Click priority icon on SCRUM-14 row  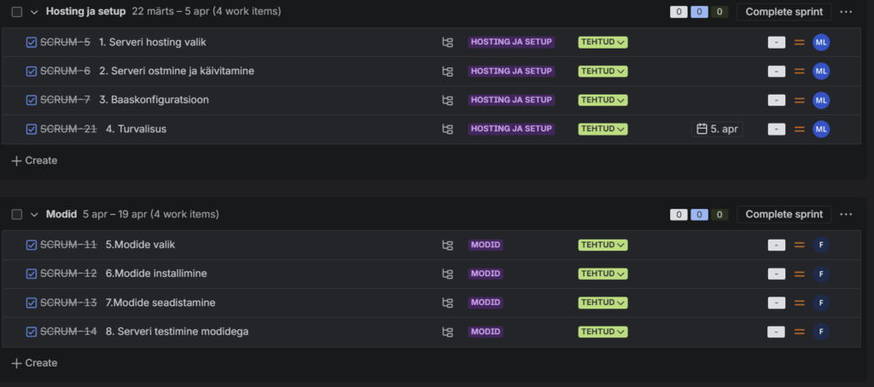point(800,332)
